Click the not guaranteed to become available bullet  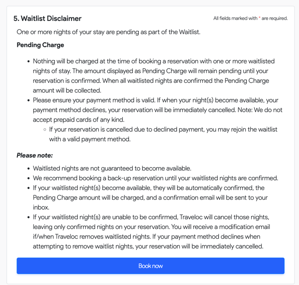[x=112, y=168]
